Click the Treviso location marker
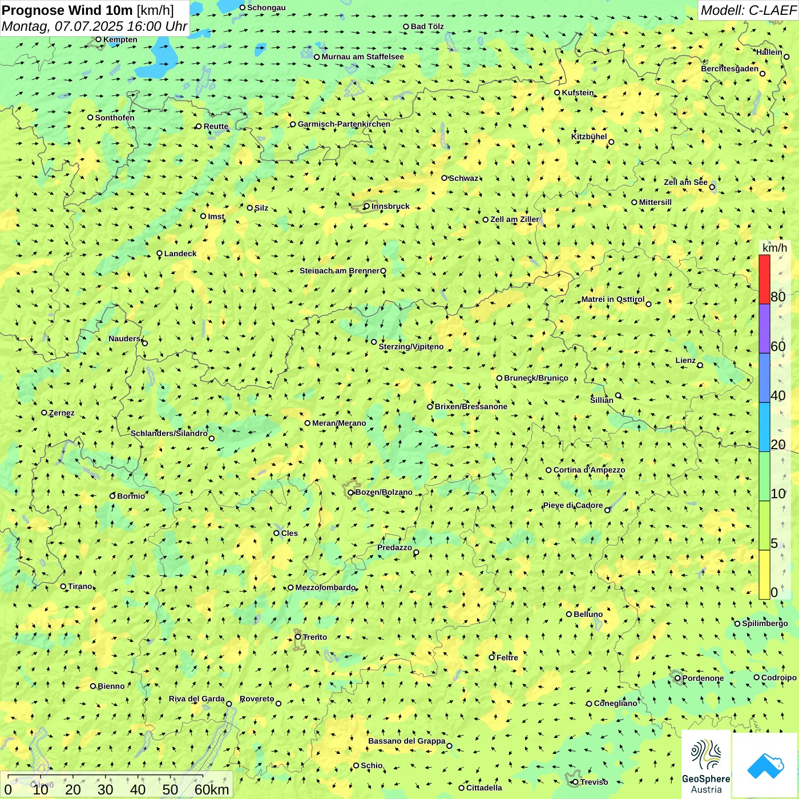The image size is (799, 799). coord(575,782)
